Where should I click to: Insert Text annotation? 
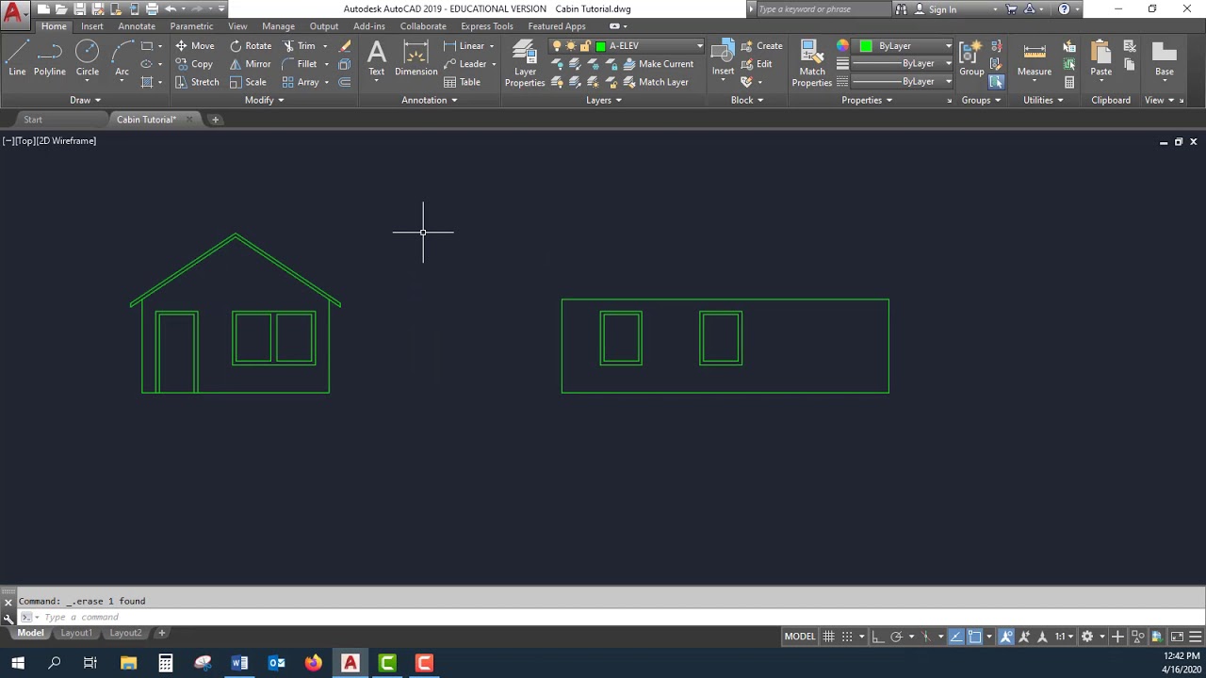tap(376, 58)
